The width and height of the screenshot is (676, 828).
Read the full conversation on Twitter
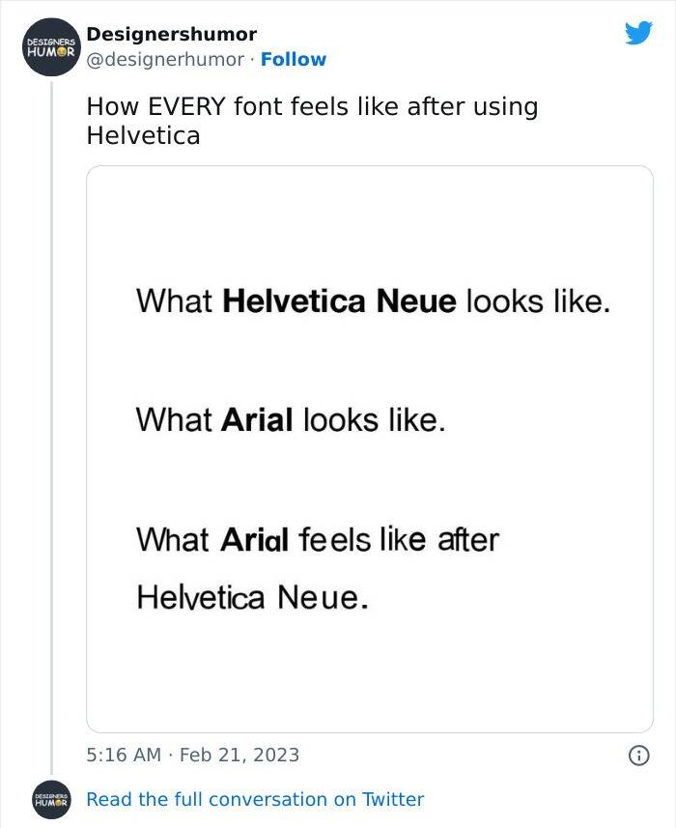(x=255, y=800)
